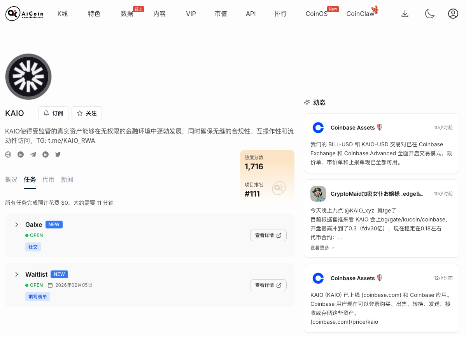The width and height of the screenshot is (466, 337).
Task: Expand 查看更多 on the CryptoMaid post
Action: pos(322,248)
